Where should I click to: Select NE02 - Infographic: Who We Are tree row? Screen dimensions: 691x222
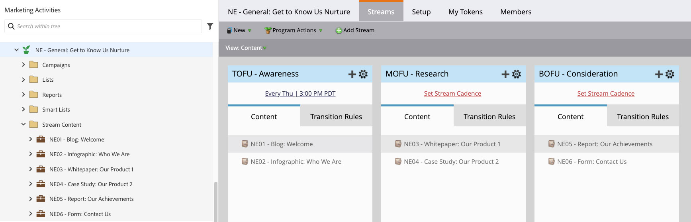106,154
